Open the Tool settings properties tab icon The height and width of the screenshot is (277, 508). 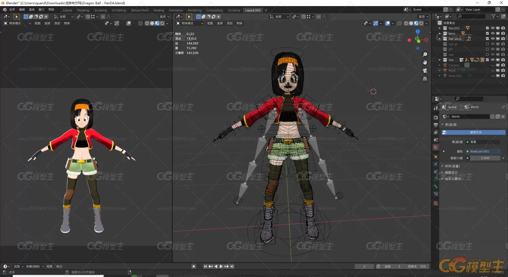[x=436, y=108]
